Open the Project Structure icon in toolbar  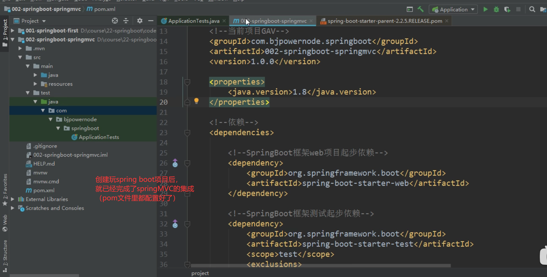coord(543,10)
